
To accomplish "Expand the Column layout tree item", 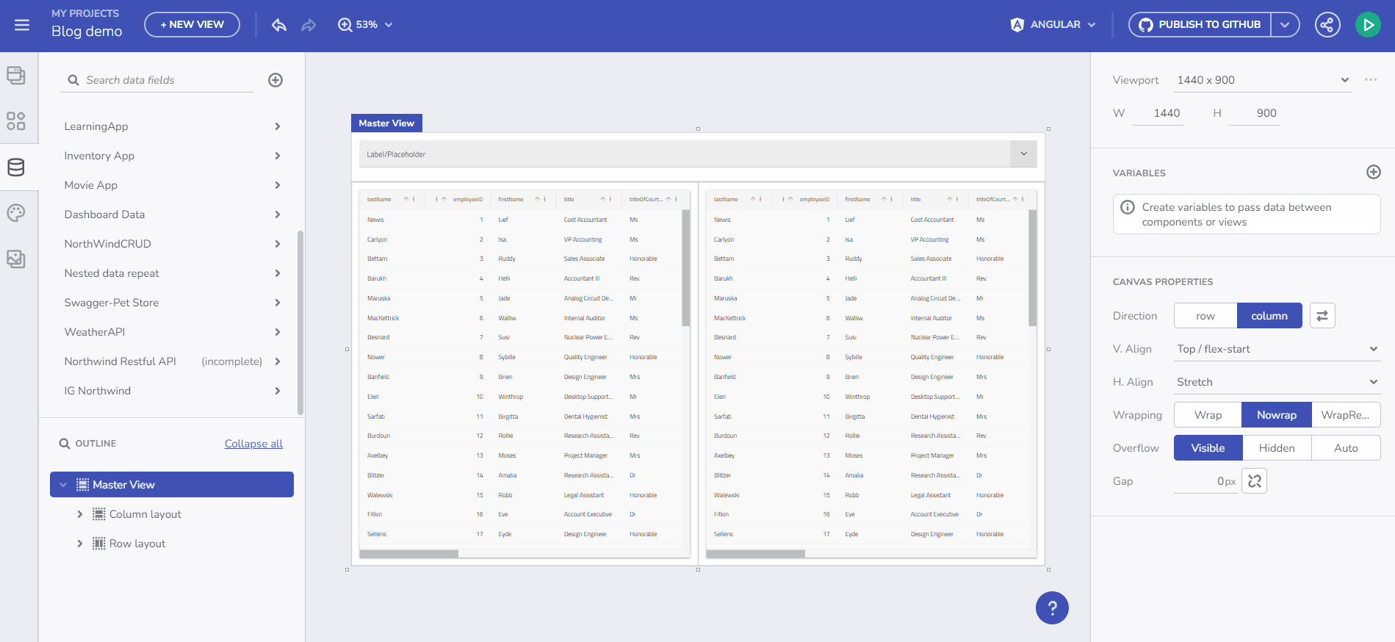I will pos(80,514).
